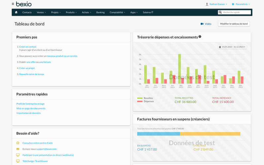264x165 pixels.
Task: Focus the Recherche rapide search field
Action: pyautogui.click(x=237, y=12)
